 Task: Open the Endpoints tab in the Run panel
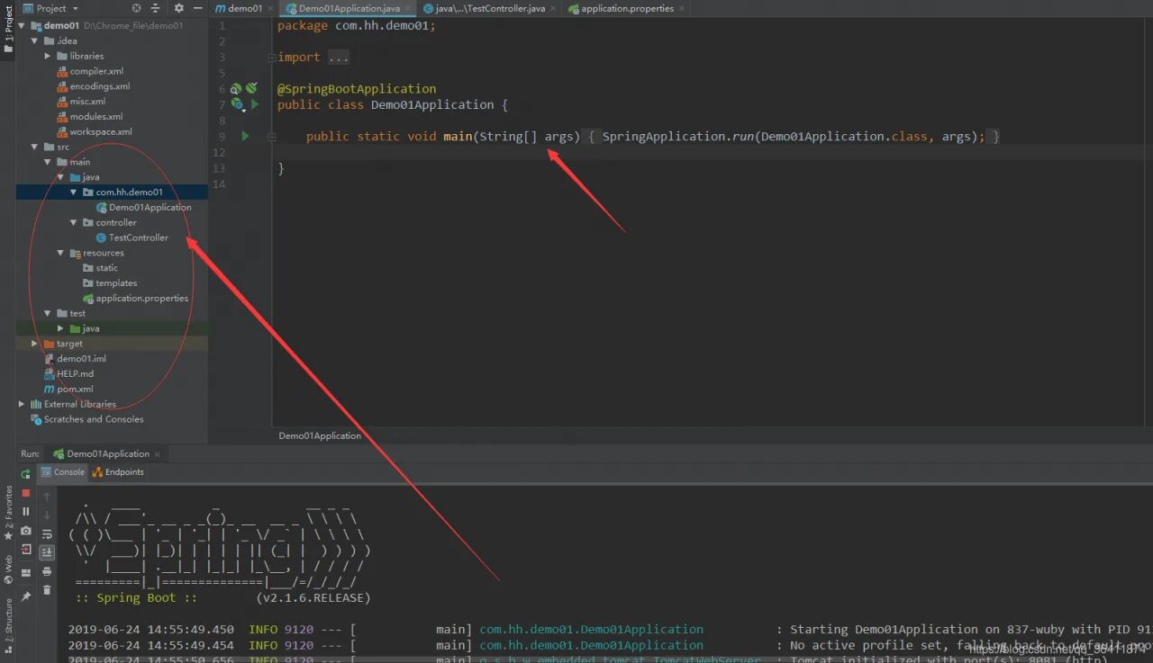coord(118,471)
